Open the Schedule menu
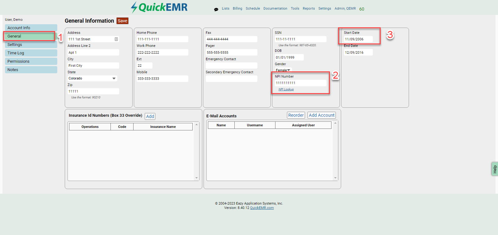 (x=253, y=9)
